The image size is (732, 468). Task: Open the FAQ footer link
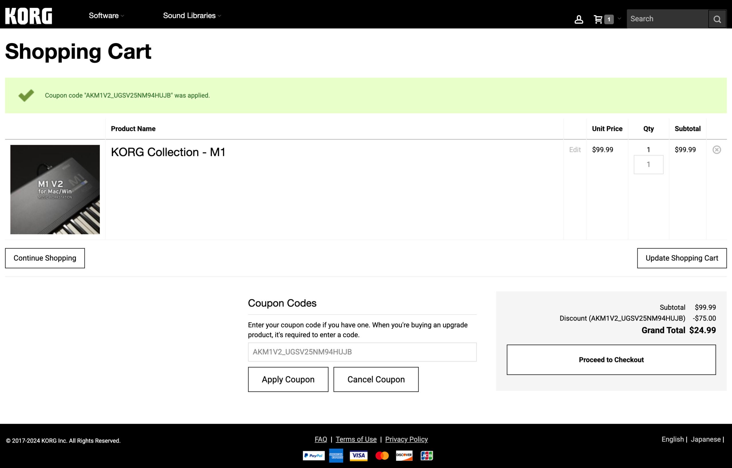tap(321, 439)
